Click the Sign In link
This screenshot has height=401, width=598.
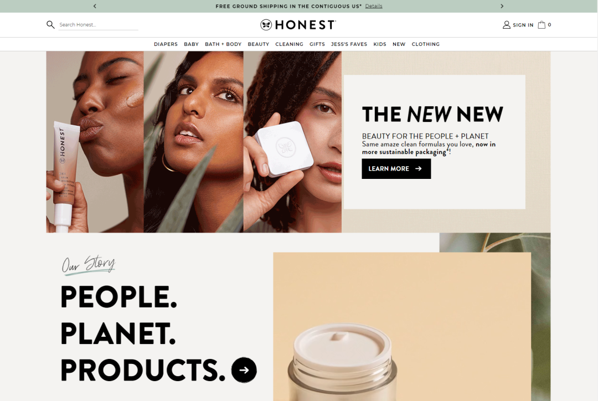(523, 25)
